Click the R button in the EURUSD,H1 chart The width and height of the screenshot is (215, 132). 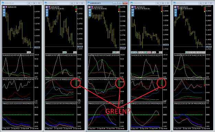(133, 15)
